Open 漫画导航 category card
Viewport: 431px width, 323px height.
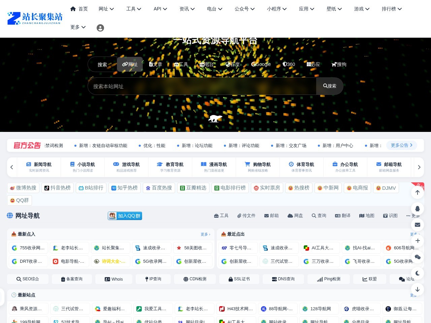pyautogui.click(x=214, y=167)
